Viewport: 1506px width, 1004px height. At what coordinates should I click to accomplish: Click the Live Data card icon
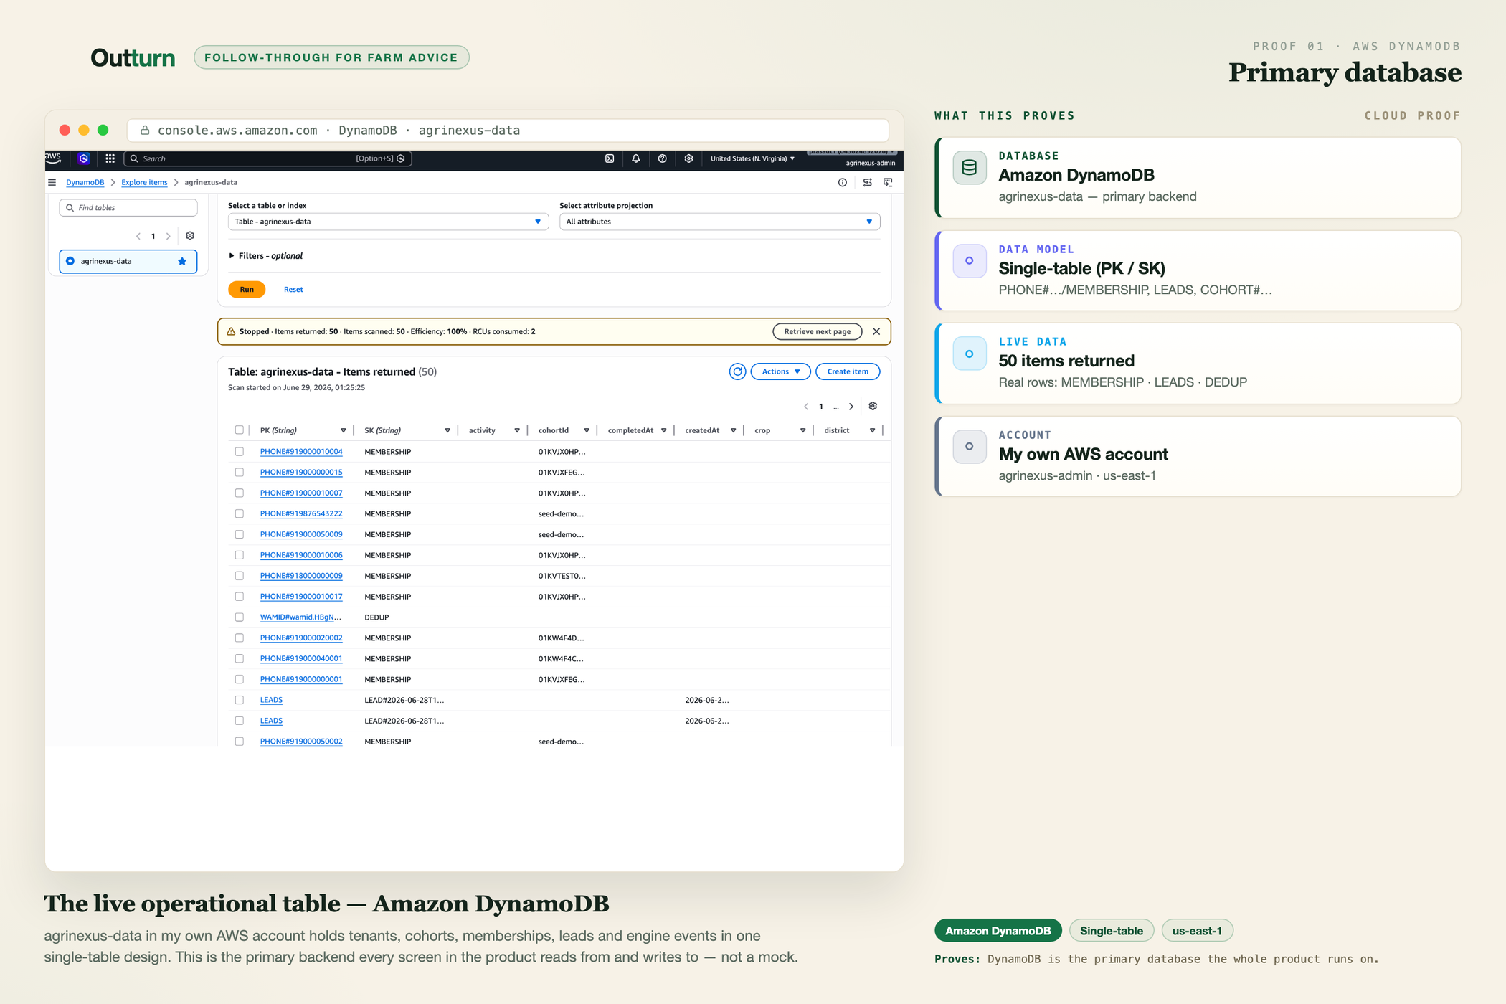(969, 354)
